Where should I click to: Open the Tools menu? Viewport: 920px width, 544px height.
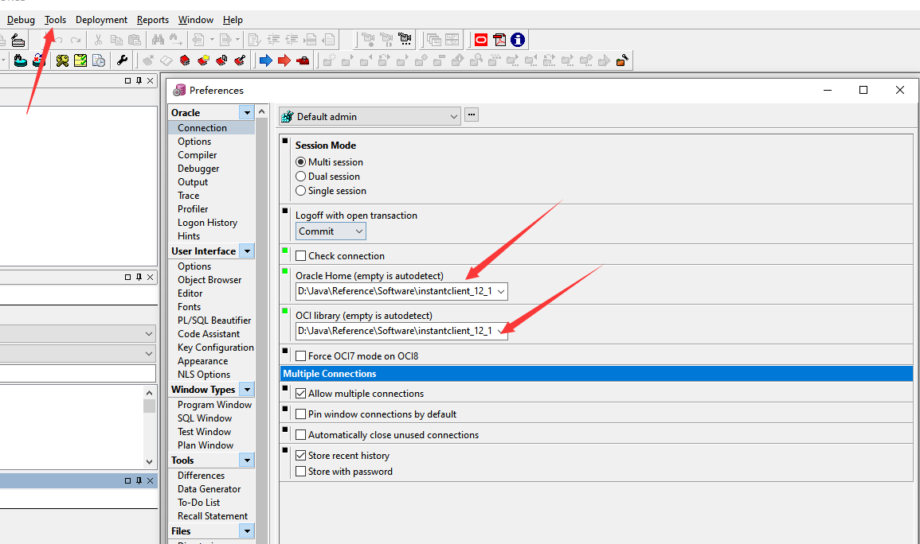click(55, 20)
